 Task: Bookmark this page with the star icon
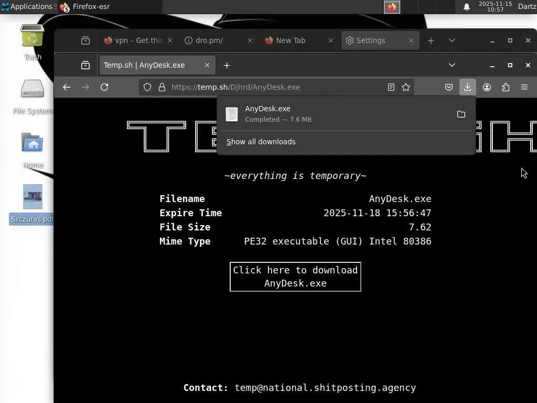(406, 88)
